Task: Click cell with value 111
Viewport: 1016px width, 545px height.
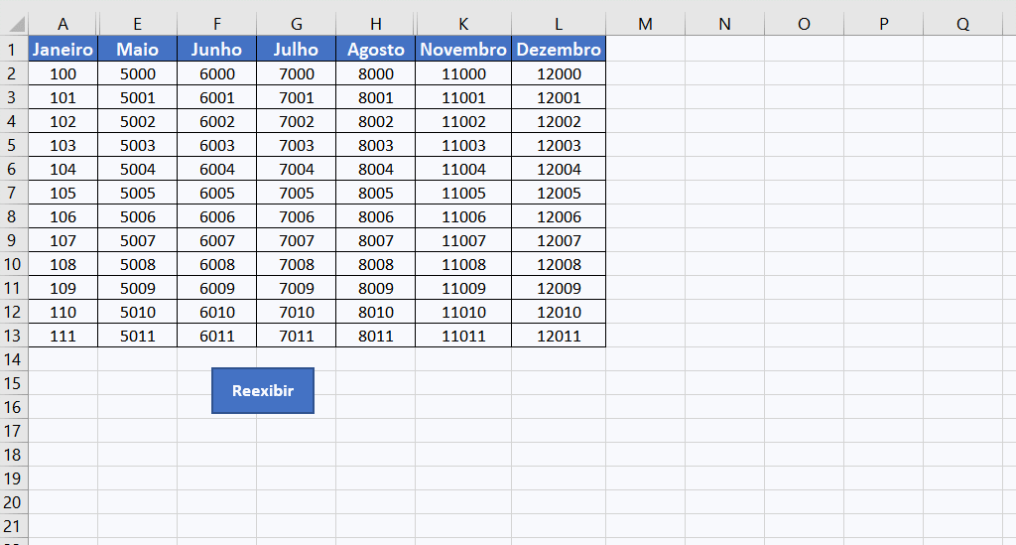Action: (x=63, y=336)
